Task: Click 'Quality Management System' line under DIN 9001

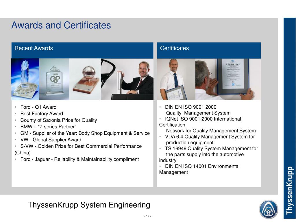Action: coord(198,113)
